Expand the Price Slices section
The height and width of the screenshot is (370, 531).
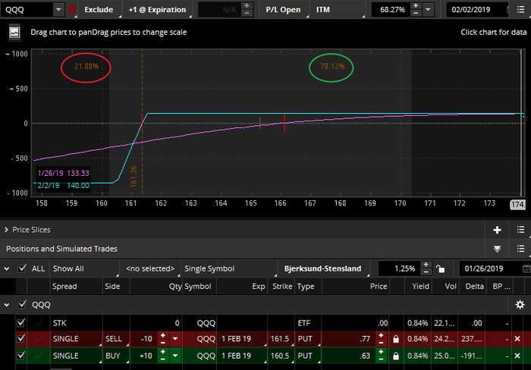point(6,230)
